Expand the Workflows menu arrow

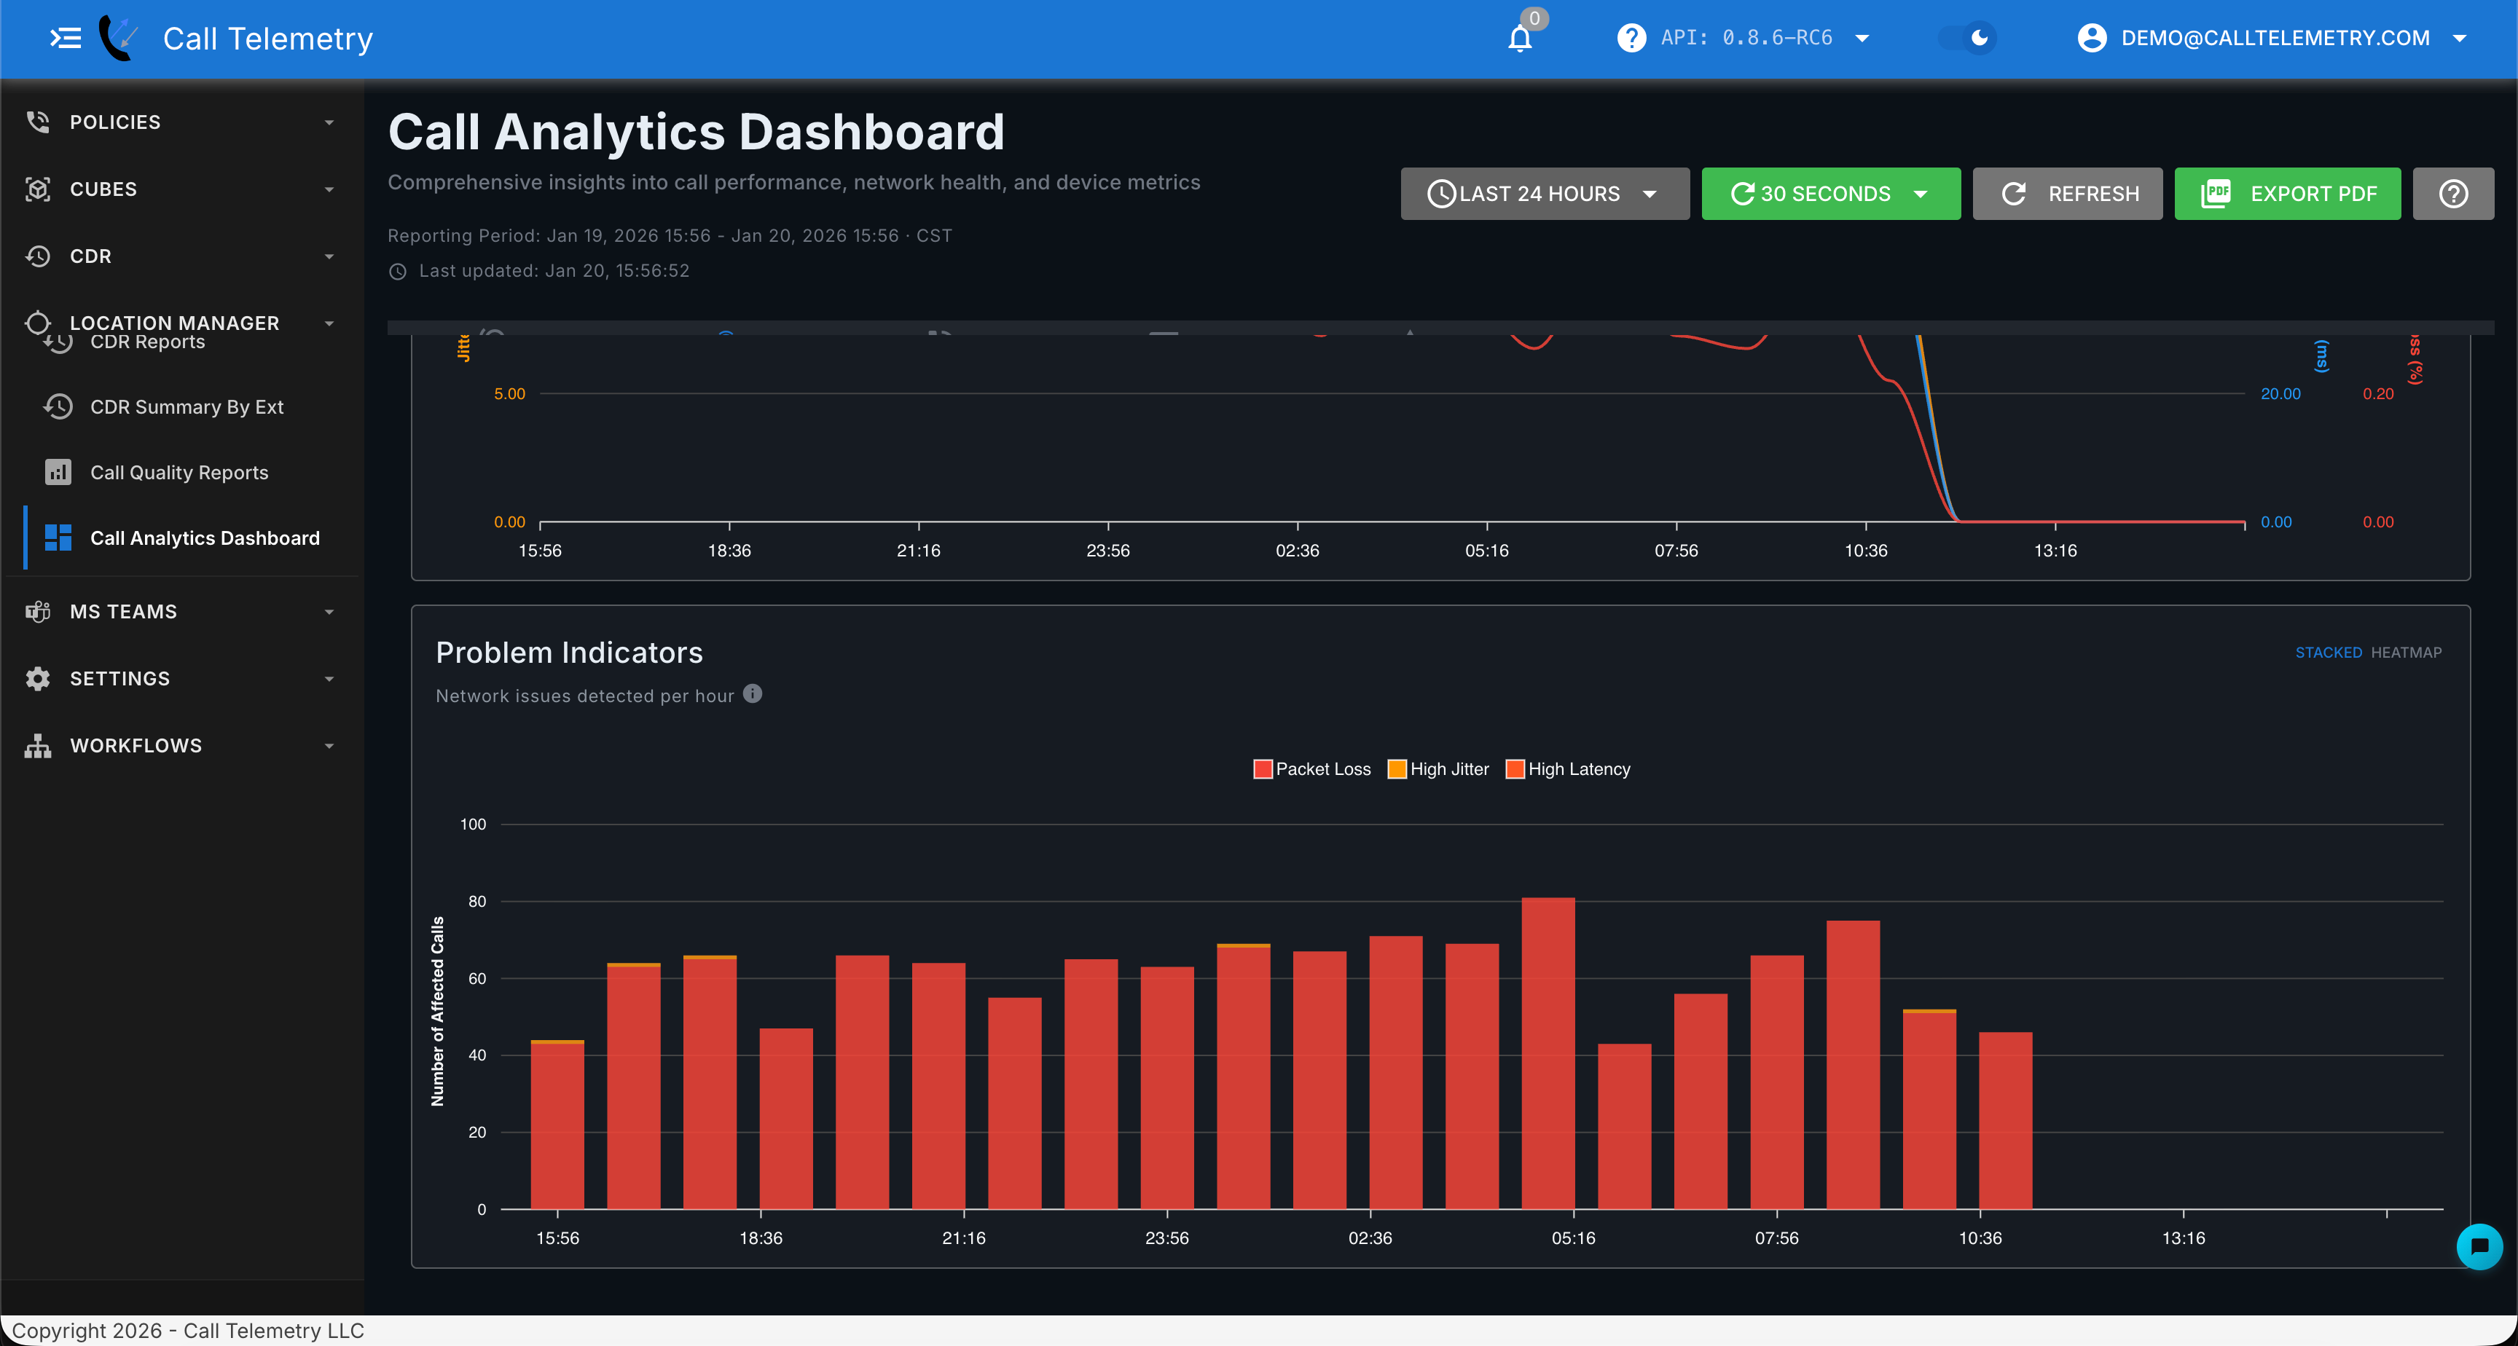pos(329,746)
